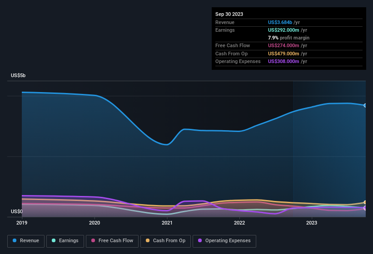Click the Earnings tooltip row label
This screenshot has width=373, height=254.
pos(225,30)
